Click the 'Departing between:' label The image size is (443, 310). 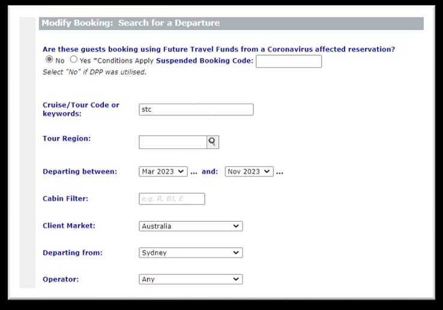80,172
